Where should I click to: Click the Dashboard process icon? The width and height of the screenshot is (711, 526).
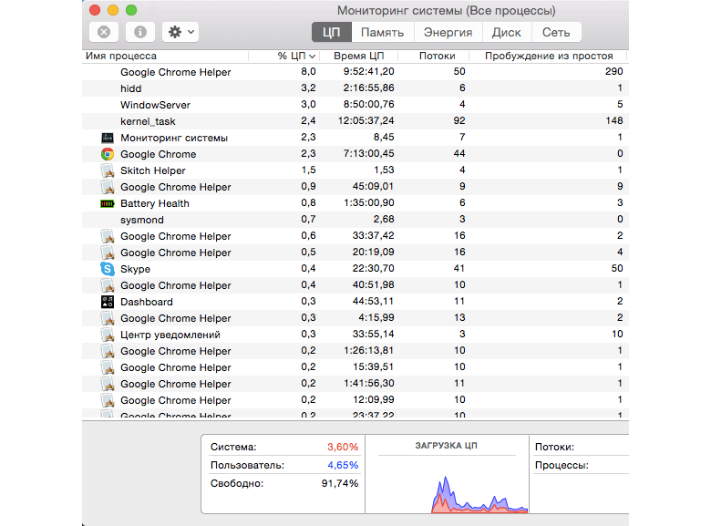click(x=108, y=302)
